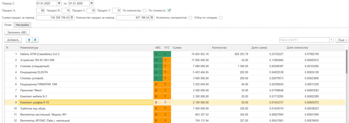349x123 pixels.
Task: Sort by Доля количество column header
Action: (x=303, y=48)
